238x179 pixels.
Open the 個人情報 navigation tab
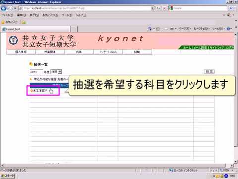tap(21, 52)
